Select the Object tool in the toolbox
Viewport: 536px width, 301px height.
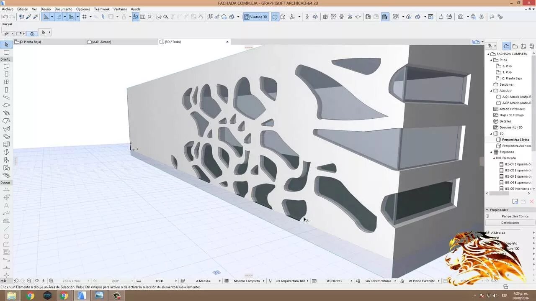click(6, 160)
